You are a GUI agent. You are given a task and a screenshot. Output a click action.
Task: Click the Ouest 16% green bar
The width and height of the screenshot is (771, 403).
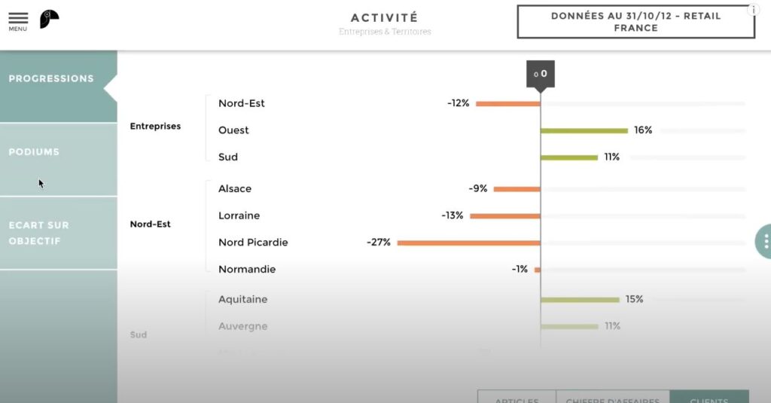[584, 130]
